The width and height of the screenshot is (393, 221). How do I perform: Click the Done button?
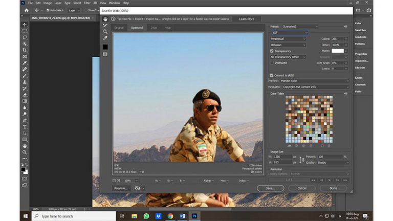click(333, 188)
